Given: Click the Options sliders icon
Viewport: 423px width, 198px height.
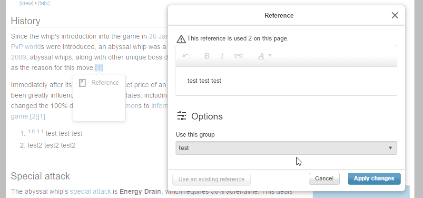Looking at the screenshot, I should tap(182, 116).
